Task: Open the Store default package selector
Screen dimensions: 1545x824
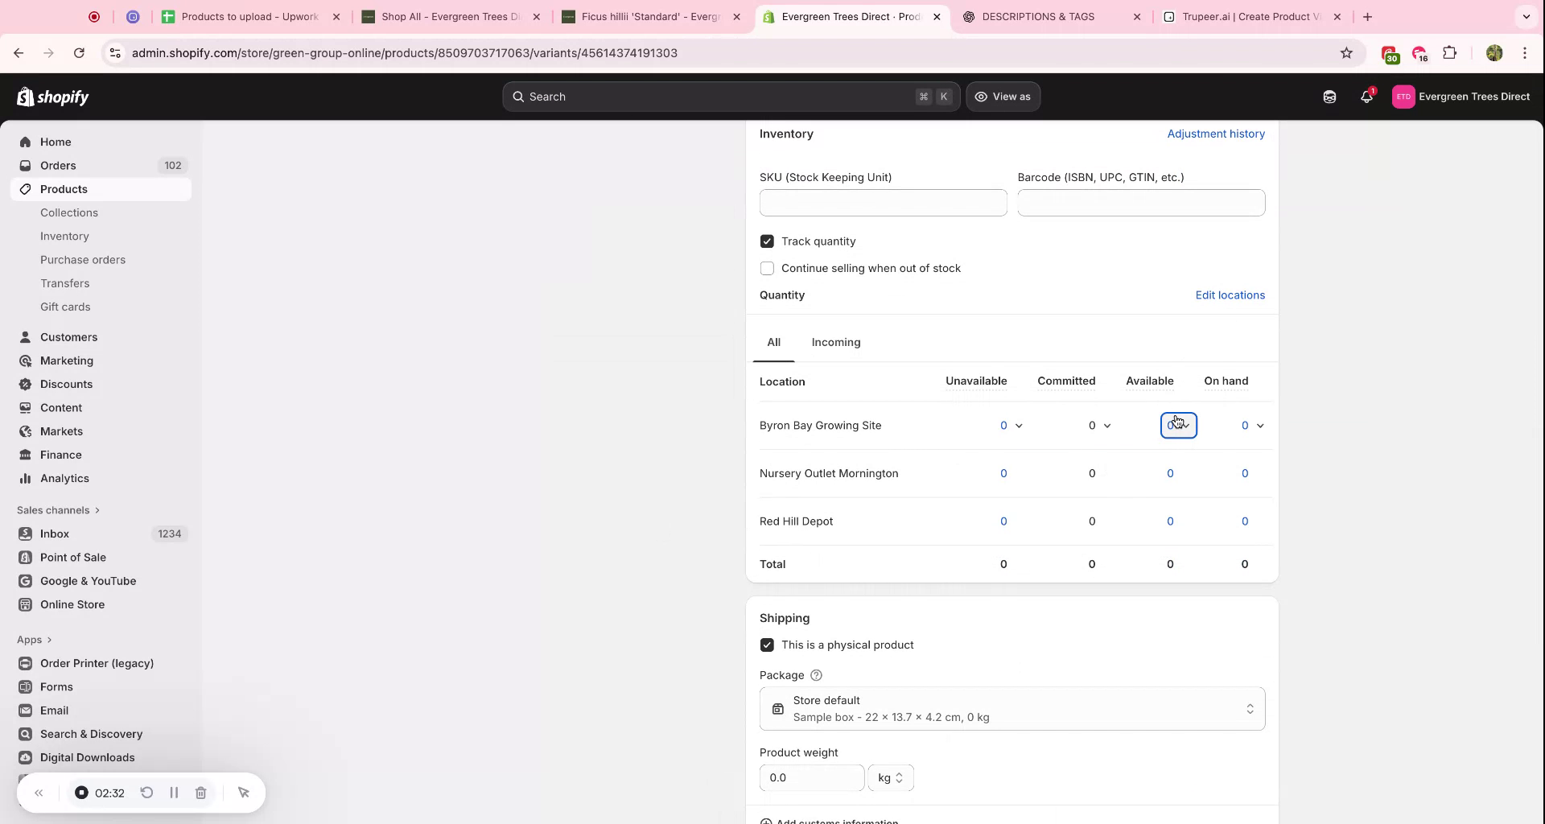Action: click(x=1011, y=708)
